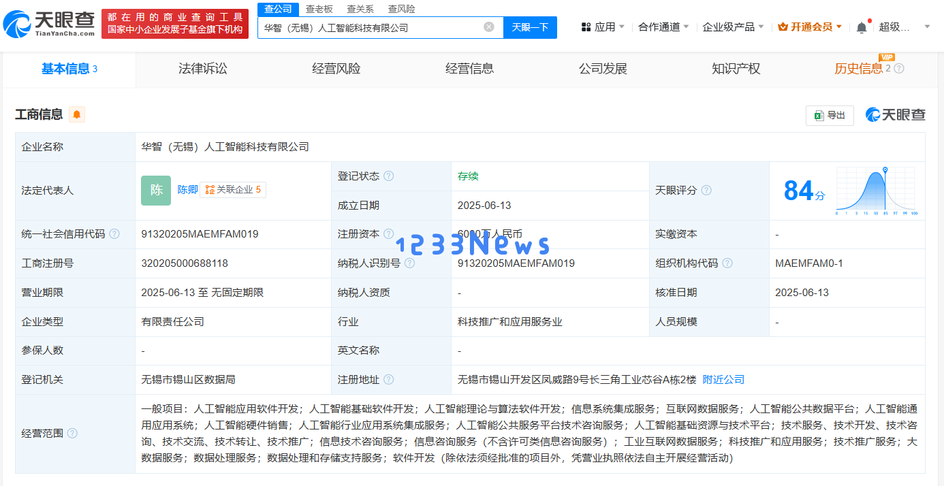
Task: Click the credit code 91320205MAEMFAM019 under 统一社会信用代码
Action: 200,234
